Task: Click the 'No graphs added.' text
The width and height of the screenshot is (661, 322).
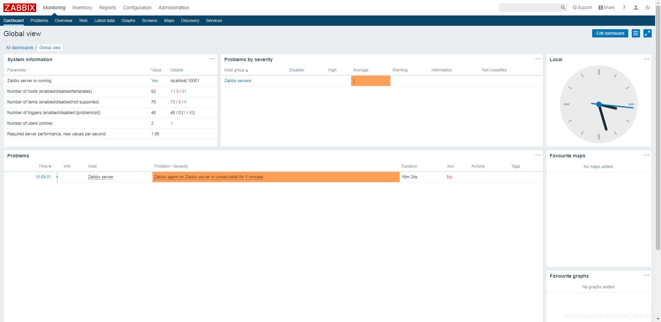Action: (599, 287)
